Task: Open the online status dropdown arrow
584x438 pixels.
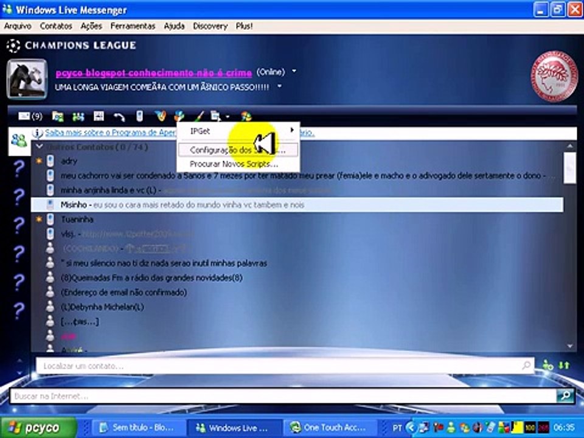Action: 294,71
